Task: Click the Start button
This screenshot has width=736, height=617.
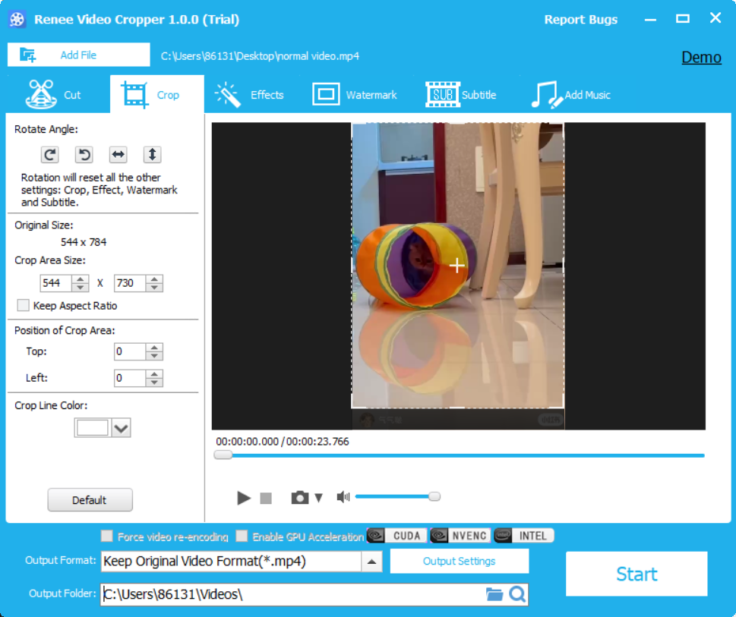Action: click(636, 574)
